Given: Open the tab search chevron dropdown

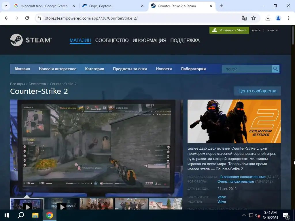Looking at the screenshot, I should (6, 6).
